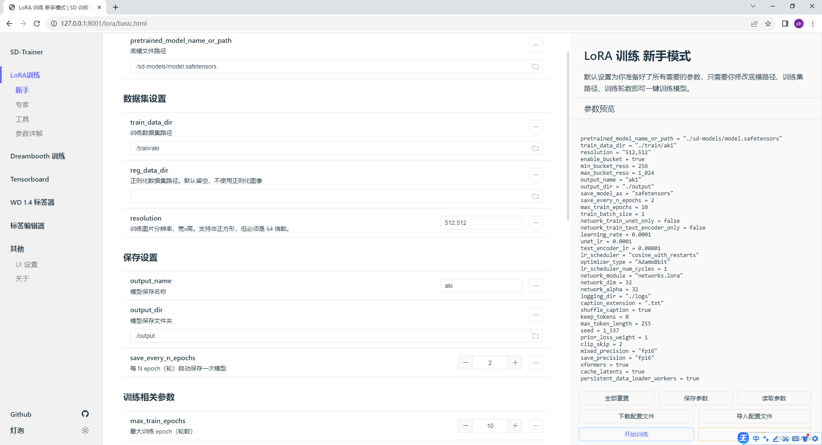Open folder picker for pretrained model path
This screenshot has height=445, width=822.
pyautogui.click(x=535, y=66)
